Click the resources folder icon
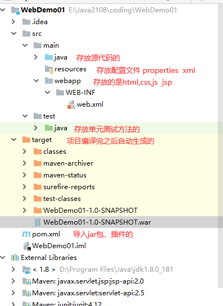 (49, 69)
